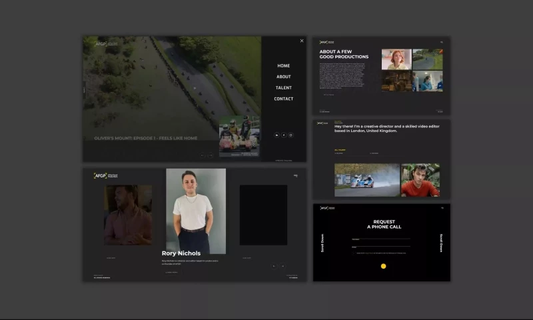The width and height of the screenshot is (533, 320).
Task: Click the LinkedIn social icon
Action: click(x=276, y=135)
